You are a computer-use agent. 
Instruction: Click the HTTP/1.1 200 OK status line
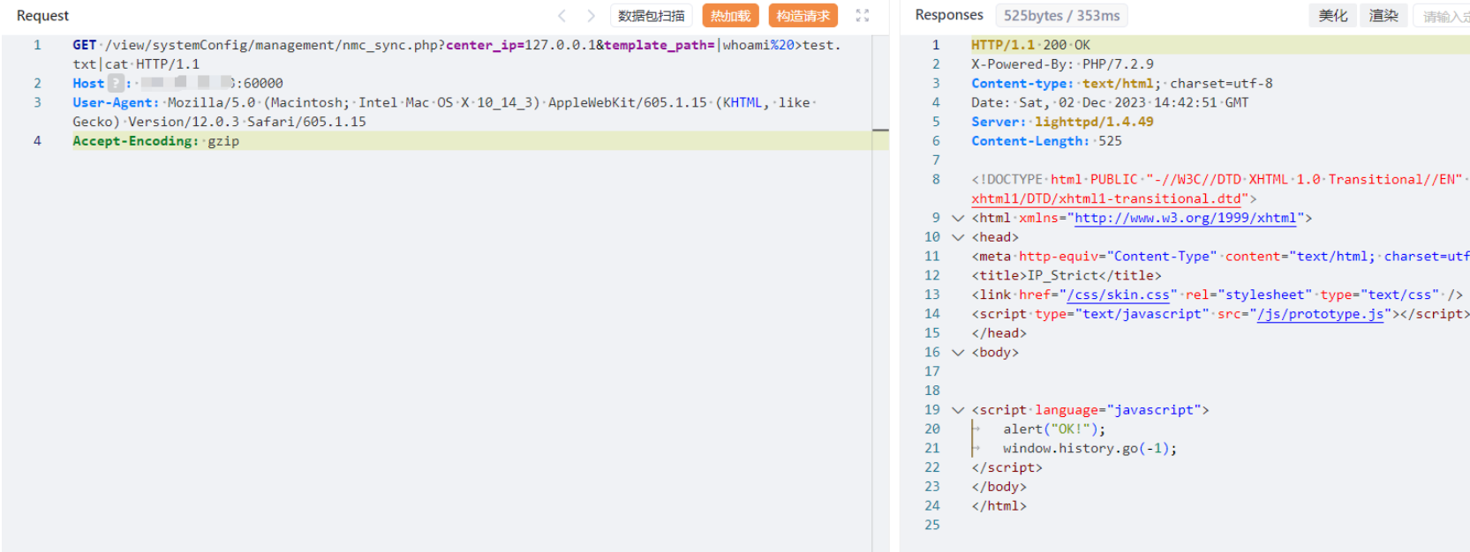point(1030,45)
